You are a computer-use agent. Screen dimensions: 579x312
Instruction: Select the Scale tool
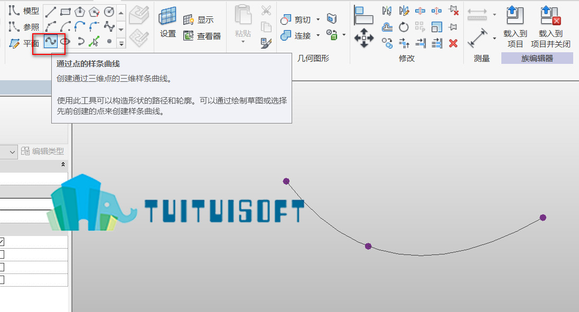(x=436, y=27)
